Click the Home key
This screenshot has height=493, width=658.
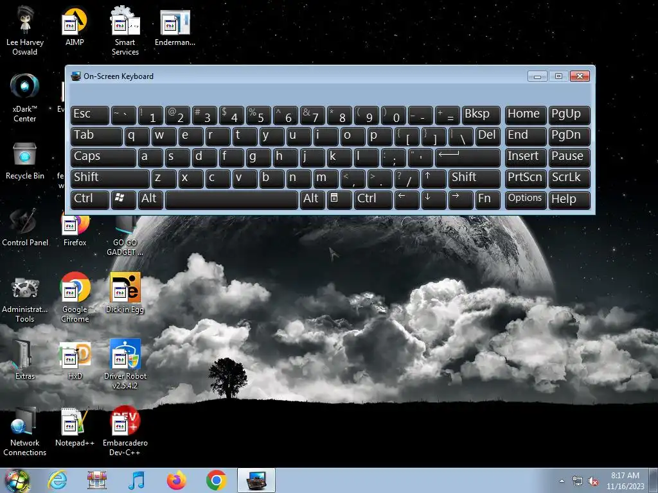tap(526, 116)
